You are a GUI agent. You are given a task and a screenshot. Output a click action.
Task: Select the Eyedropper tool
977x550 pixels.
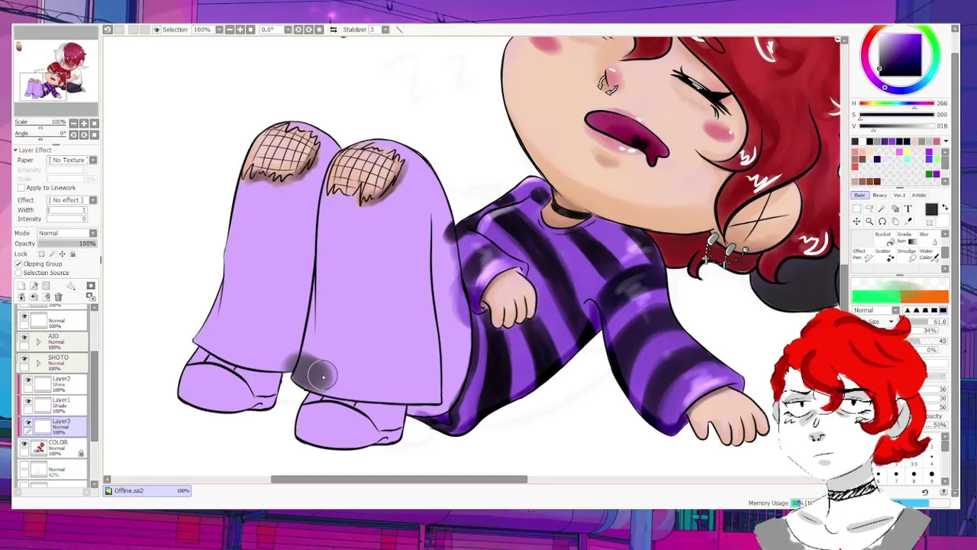point(908,222)
